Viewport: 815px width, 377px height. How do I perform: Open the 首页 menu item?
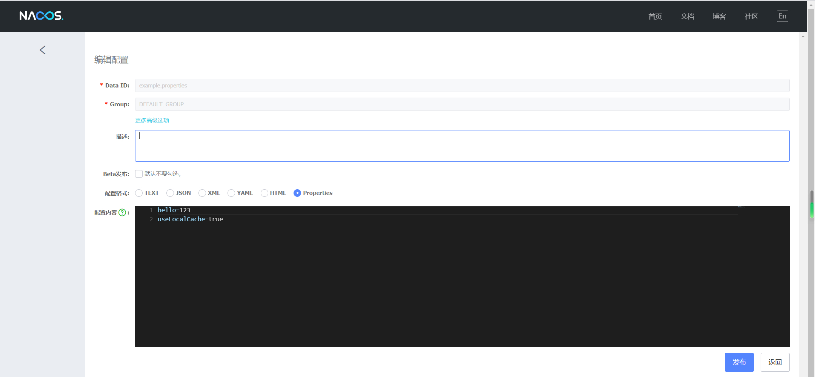tap(655, 16)
